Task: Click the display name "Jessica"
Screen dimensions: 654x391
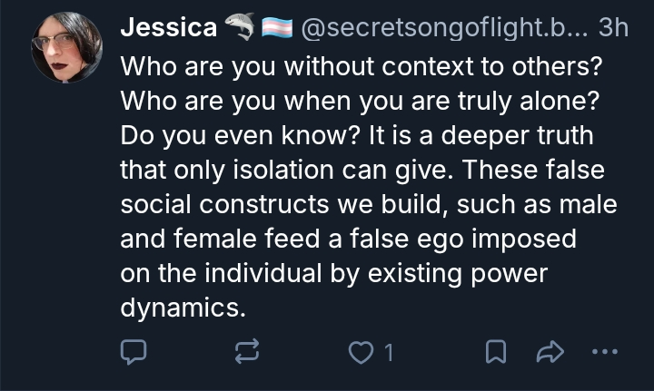Action: coord(168,28)
